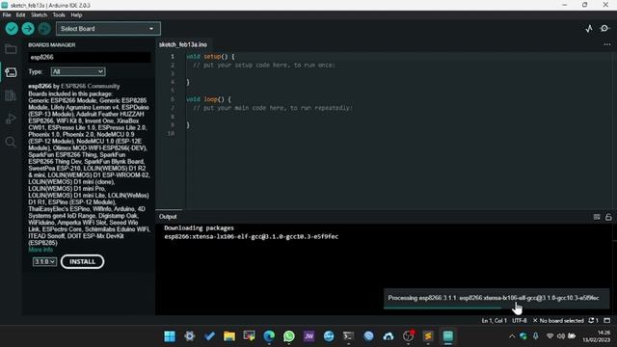
Task: Open Windows Start menu
Action: tap(170, 336)
